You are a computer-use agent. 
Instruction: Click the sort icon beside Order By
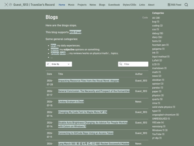coord(48,64)
